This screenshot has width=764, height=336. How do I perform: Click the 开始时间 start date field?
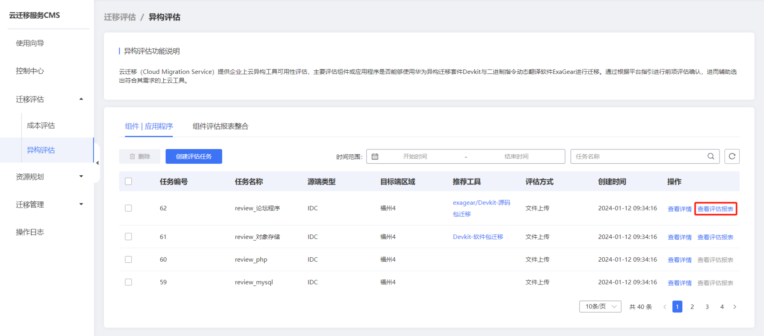coord(415,156)
